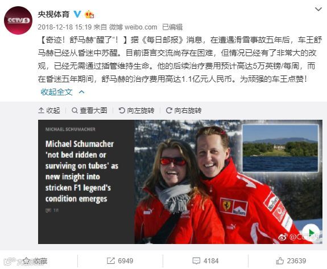327x269 pixels.
Task: Click the up chevron beside 收起全文
Action: tap(81, 92)
